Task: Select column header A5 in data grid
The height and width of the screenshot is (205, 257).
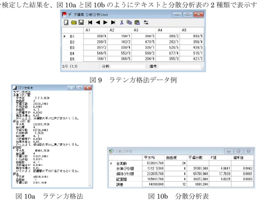Action: click(x=192, y=30)
